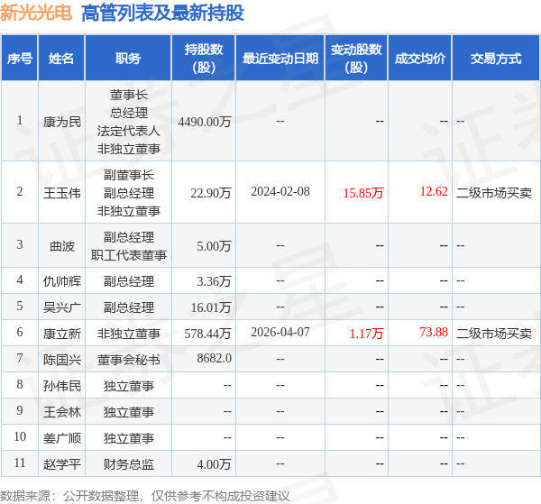Click the holding value 16.01万

coord(211,307)
